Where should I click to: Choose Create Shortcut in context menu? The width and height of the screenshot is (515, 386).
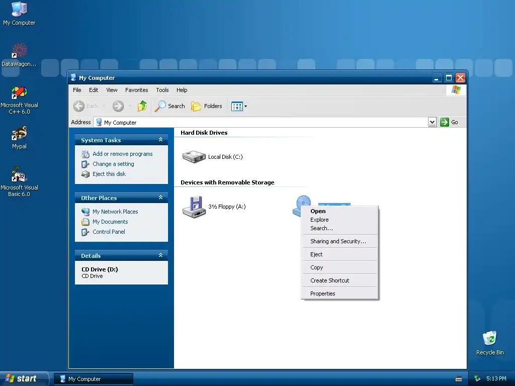click(x=339, y=280)
